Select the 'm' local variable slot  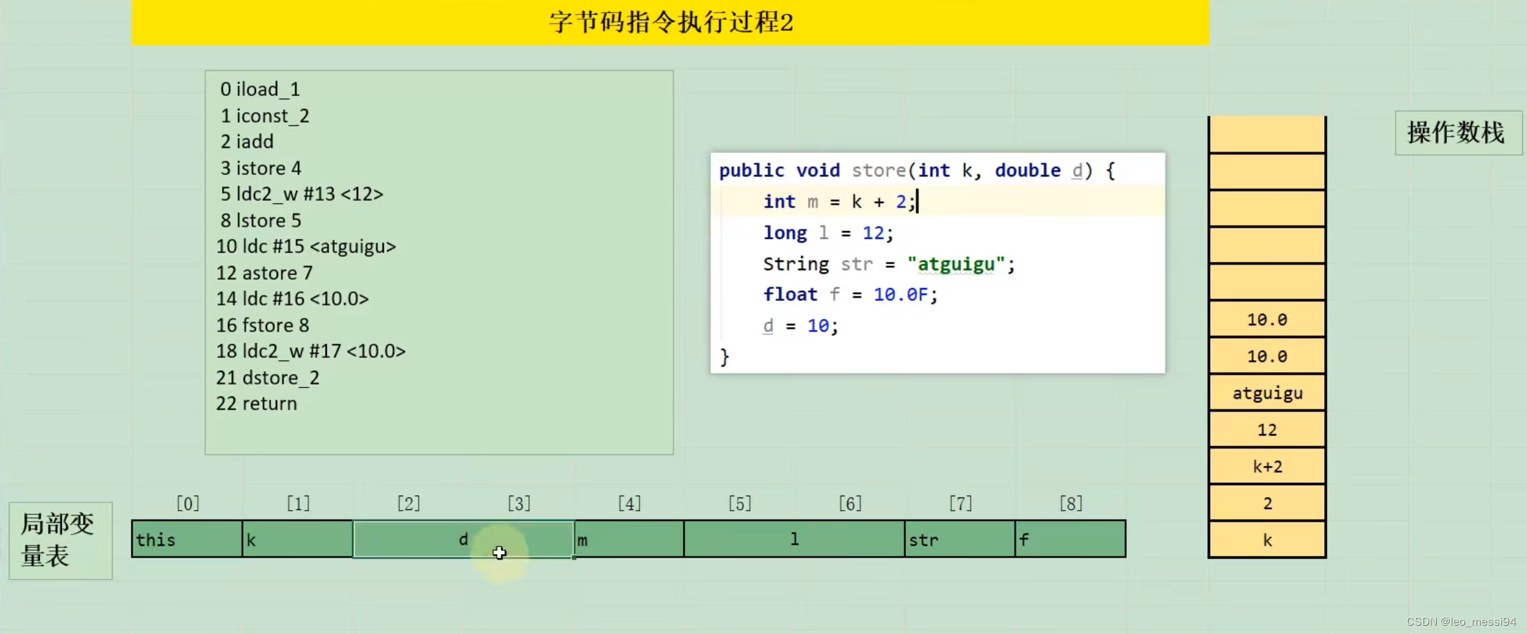629,539
